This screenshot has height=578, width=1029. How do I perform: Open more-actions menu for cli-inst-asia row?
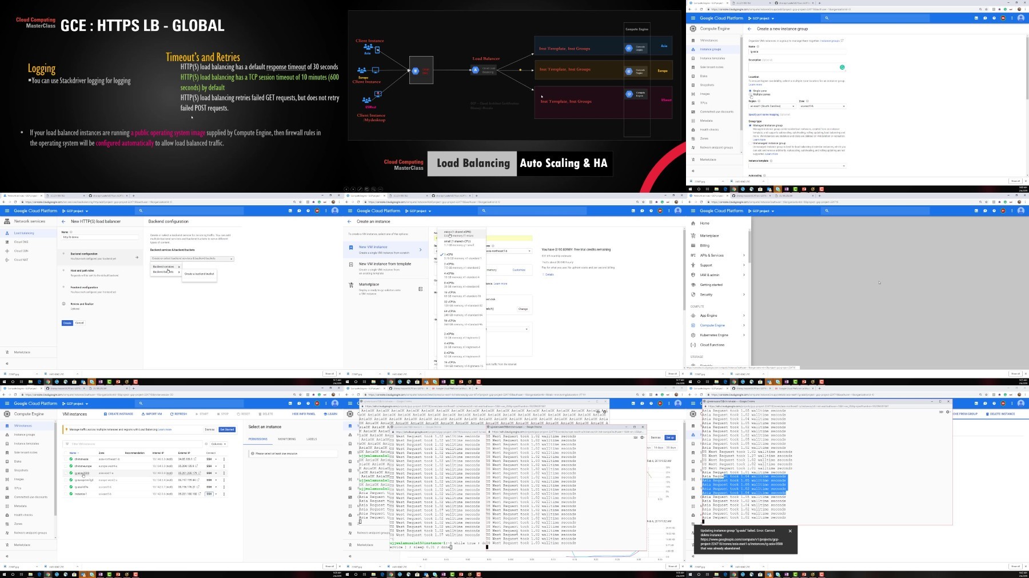pos(224,459)
